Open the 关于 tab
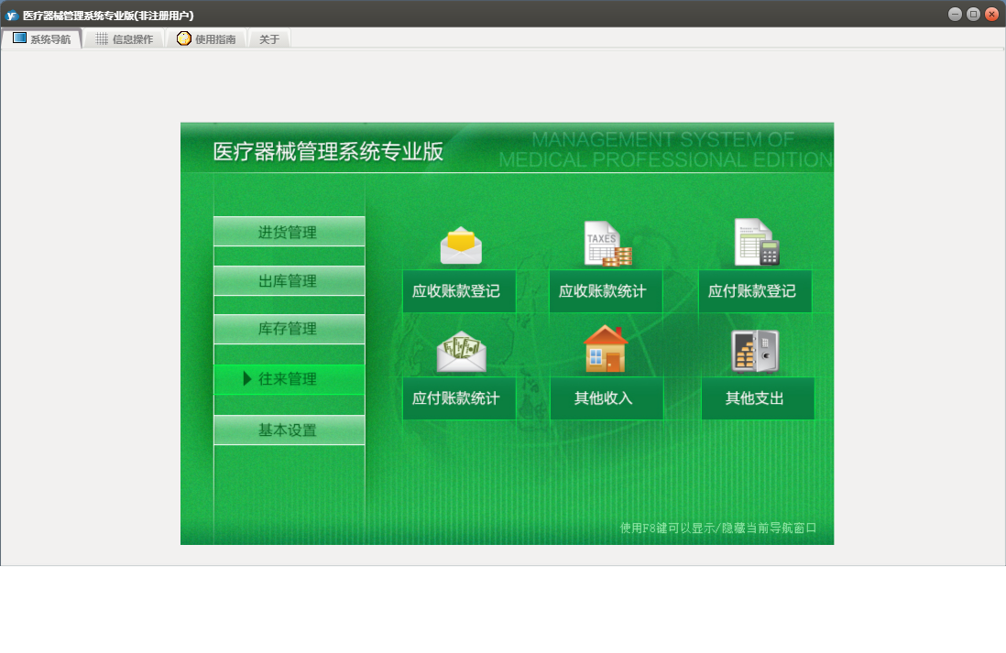Viewport: 1006px width, 653px height. [x=269, y=39]
